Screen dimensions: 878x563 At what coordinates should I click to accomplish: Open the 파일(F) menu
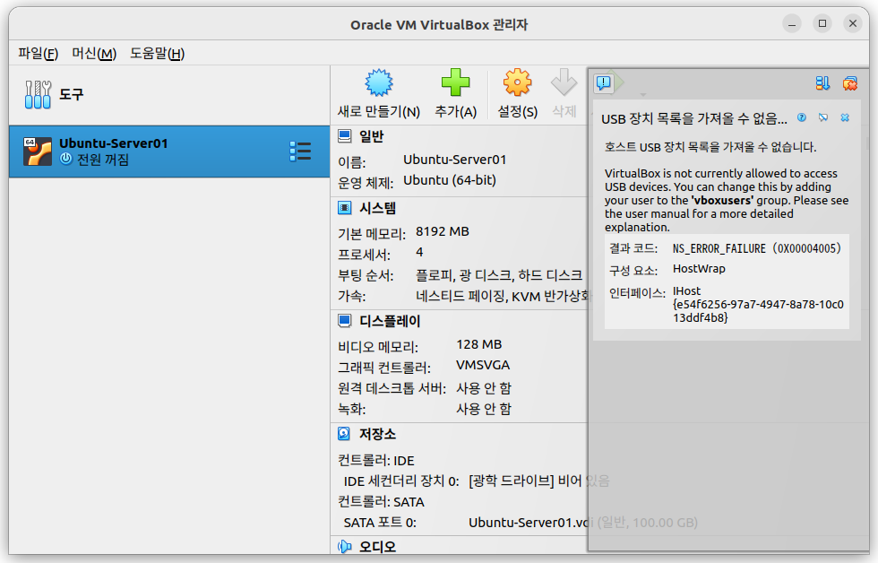[38, 53]
